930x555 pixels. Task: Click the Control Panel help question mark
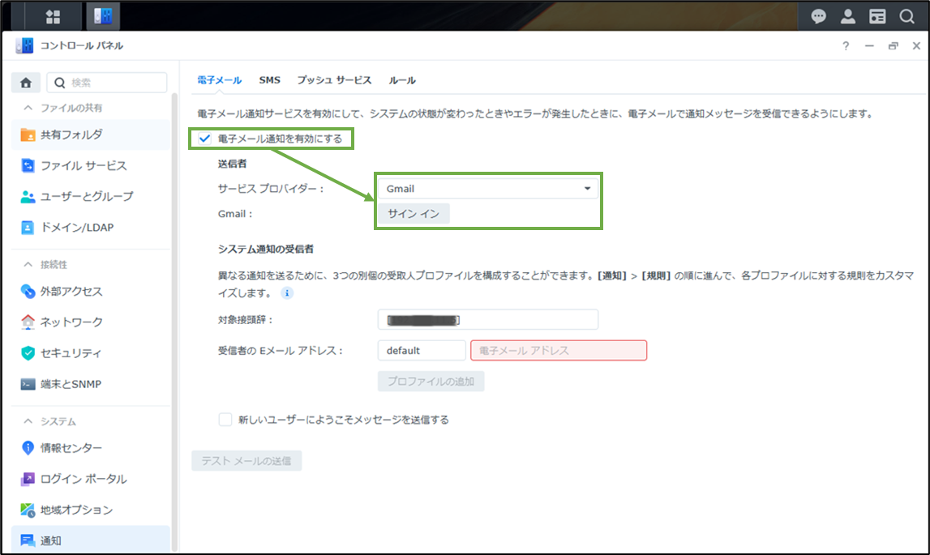point(846,45)
